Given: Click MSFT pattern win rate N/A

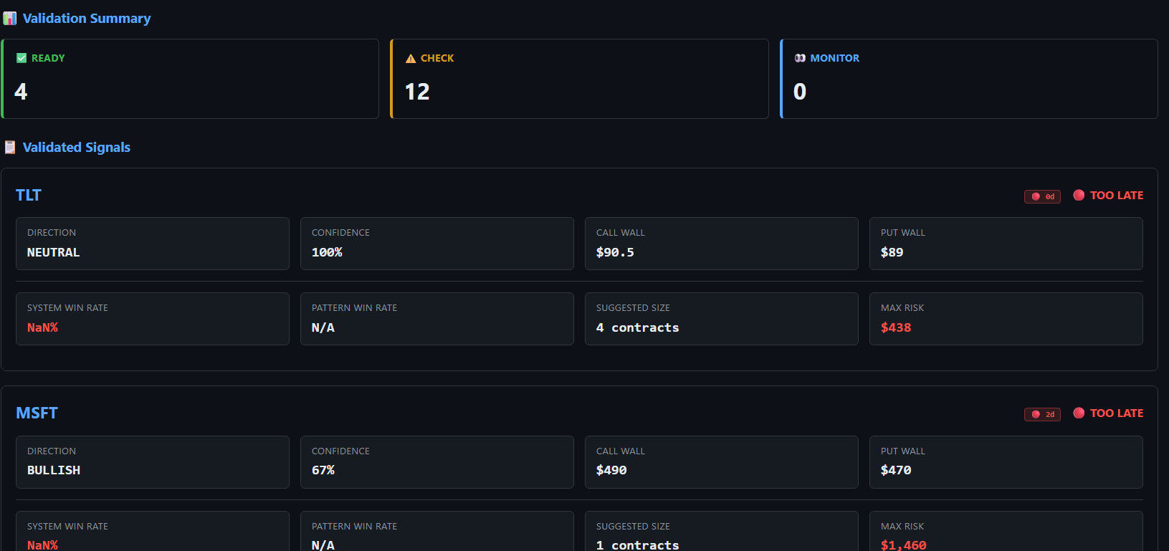Looking at the screenshot, I should [x=323, y=545].
